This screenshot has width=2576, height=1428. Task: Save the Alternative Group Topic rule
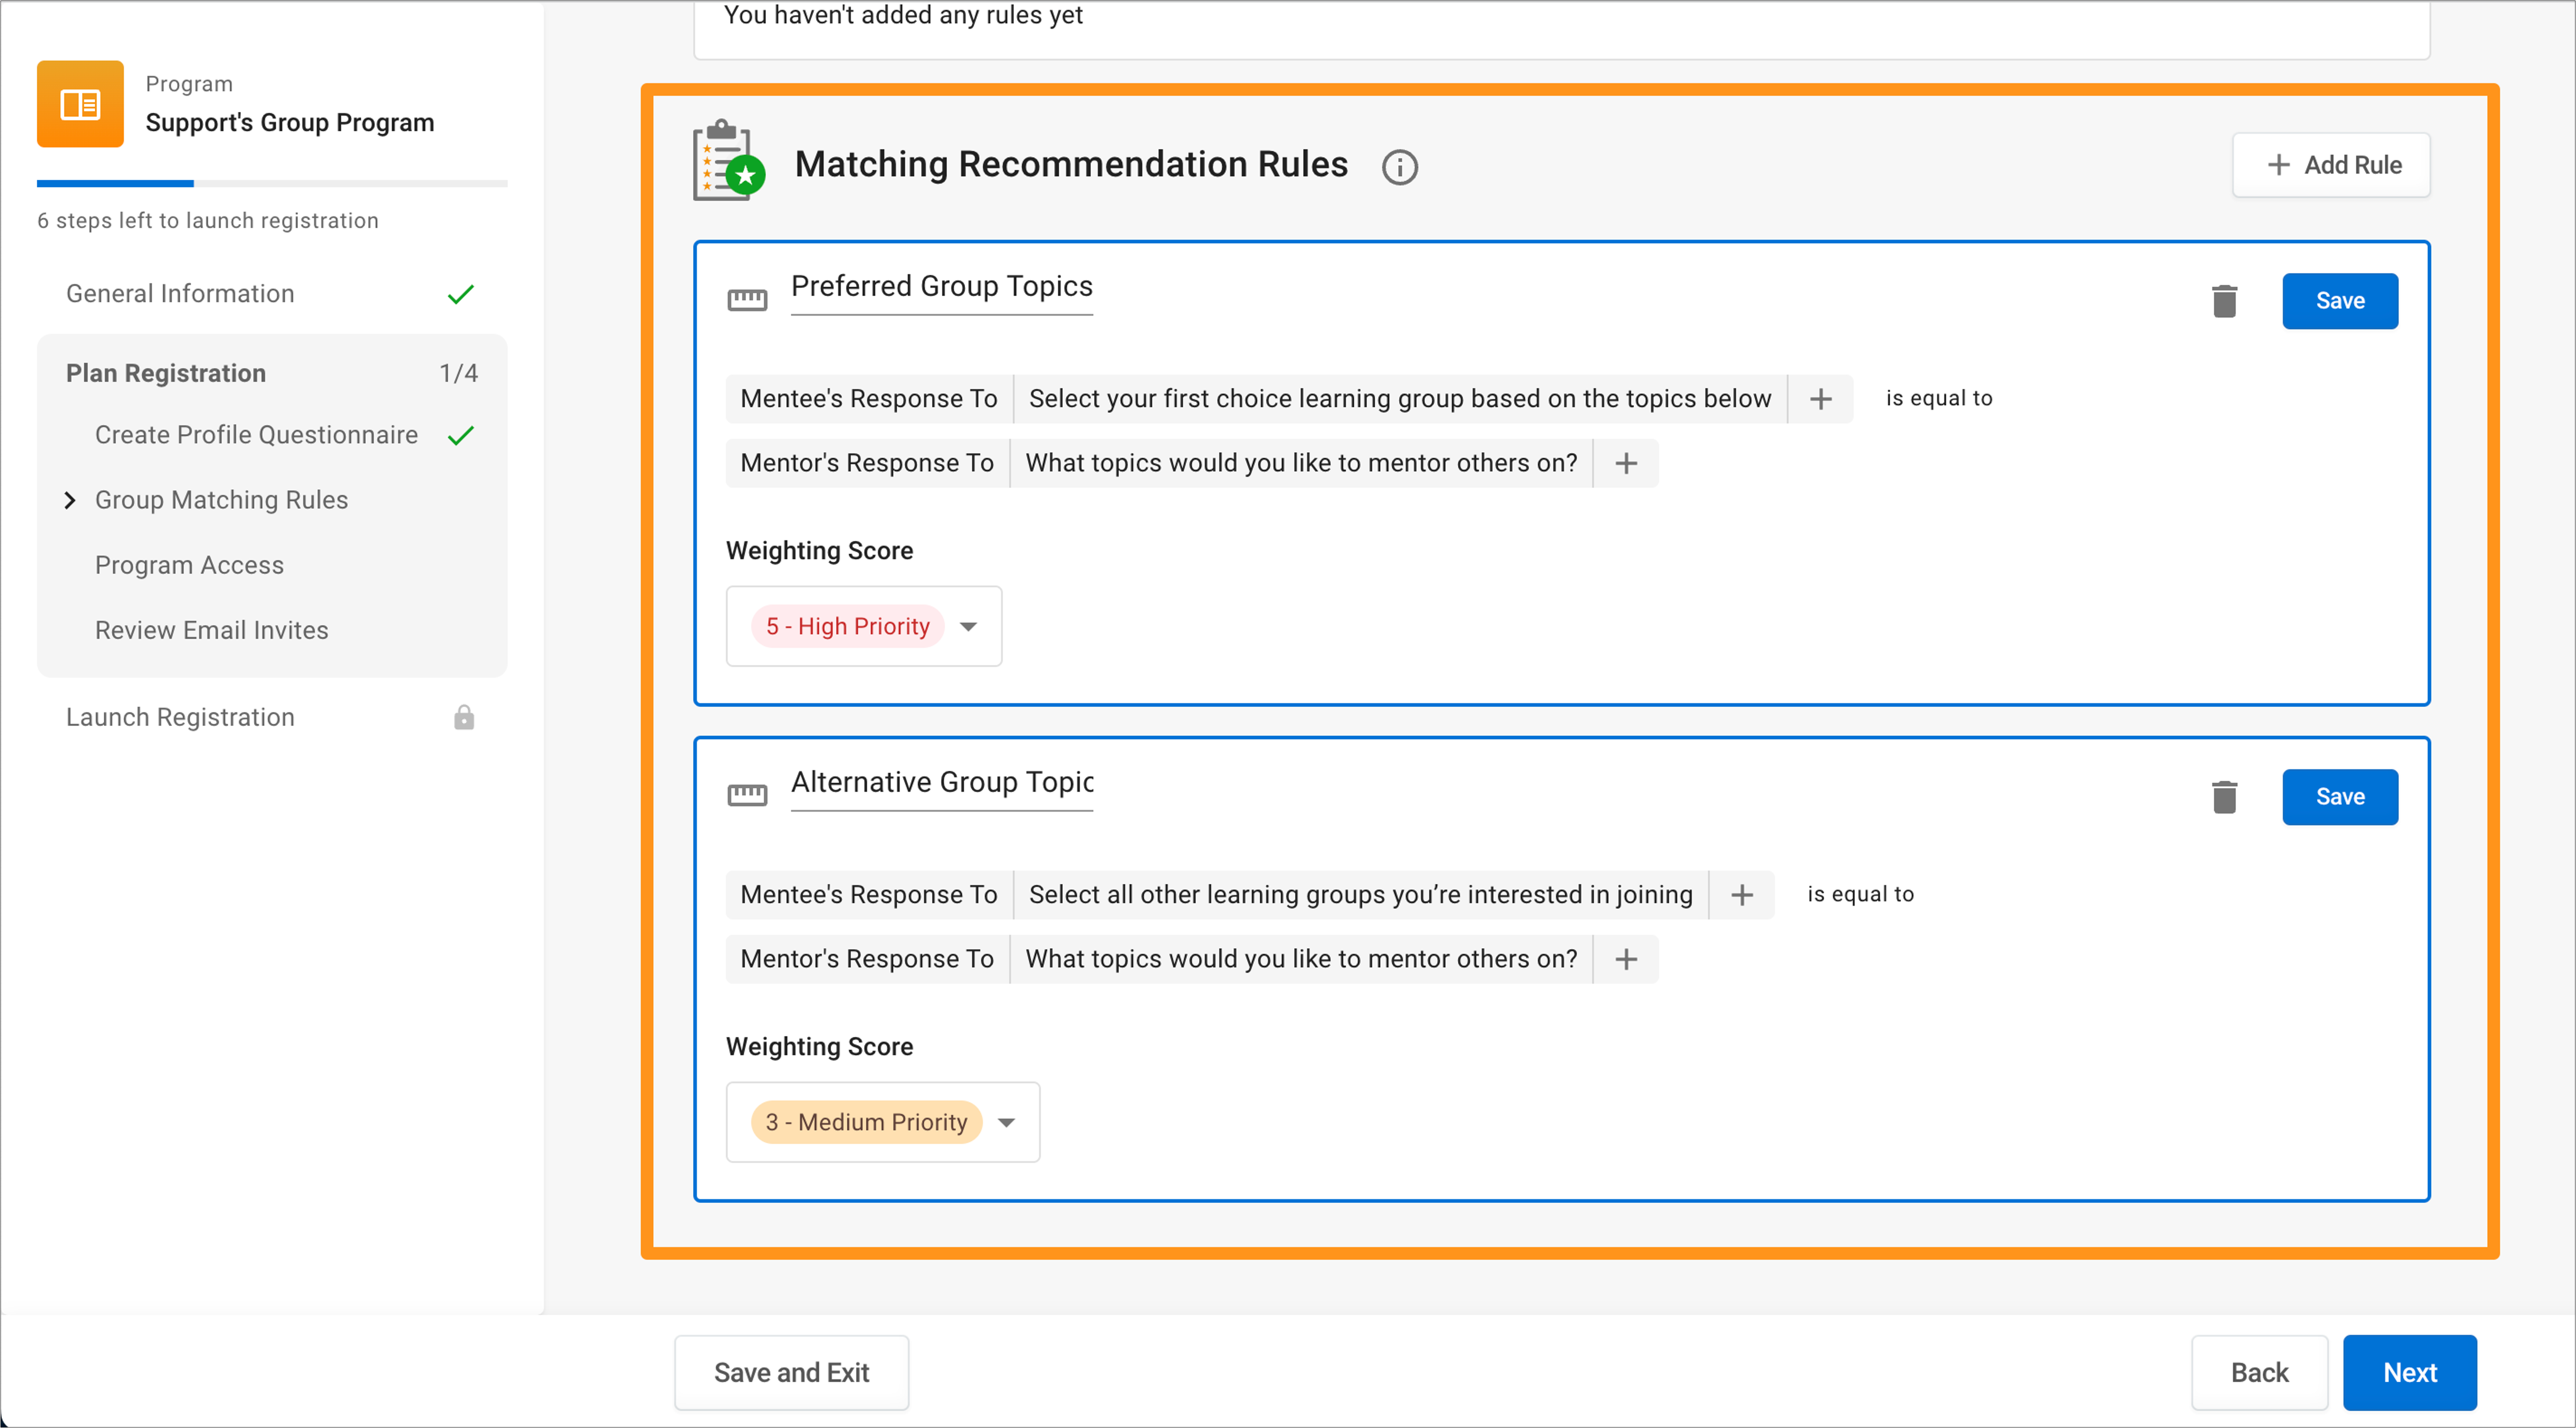pos(2340,797)
